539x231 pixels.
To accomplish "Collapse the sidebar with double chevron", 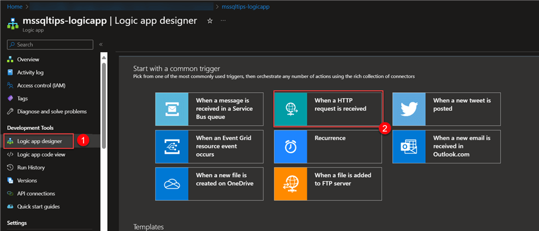I will click(101, 44).
